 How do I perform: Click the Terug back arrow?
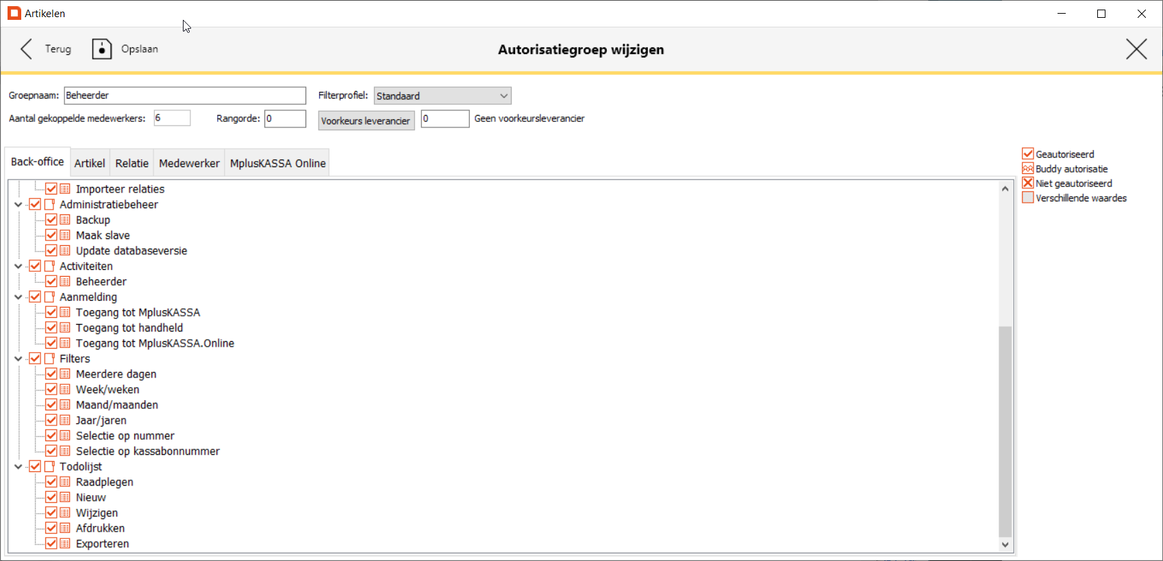coord(27,49)
